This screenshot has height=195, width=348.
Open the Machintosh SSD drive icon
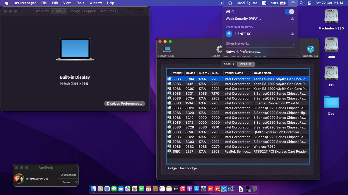tap(331, 17)
